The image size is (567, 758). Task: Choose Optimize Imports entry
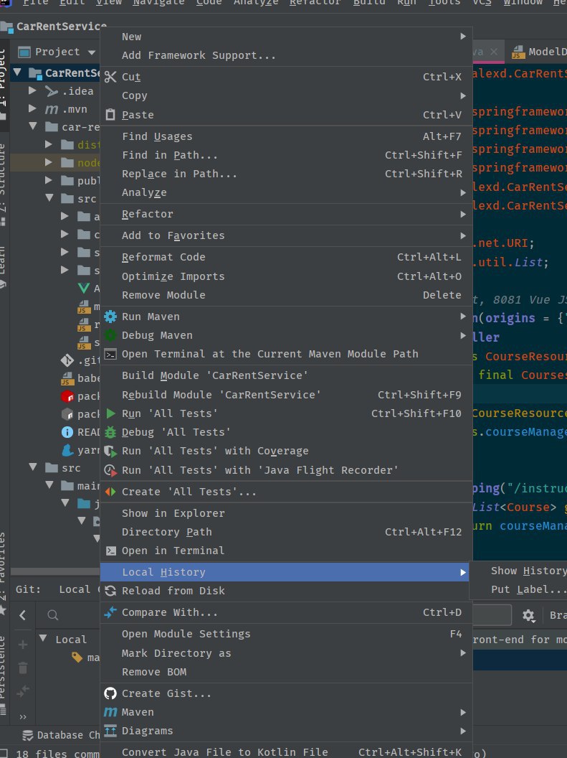coord(286,276)
